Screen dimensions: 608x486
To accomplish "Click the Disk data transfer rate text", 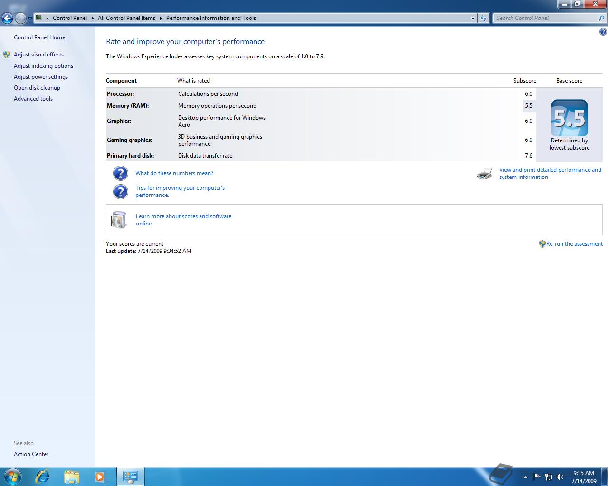I will pos(205,156).
